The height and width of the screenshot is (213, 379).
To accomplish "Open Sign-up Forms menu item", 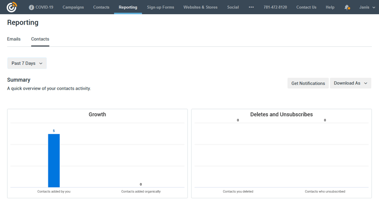I will (160, 8).
